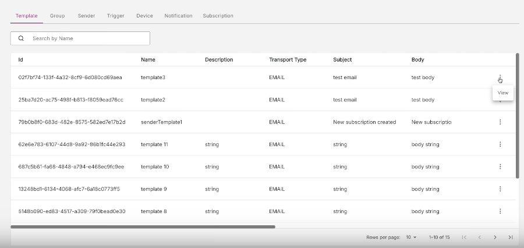
Task: Open the three-dot menu for template 9
Action: pos(500,189)
